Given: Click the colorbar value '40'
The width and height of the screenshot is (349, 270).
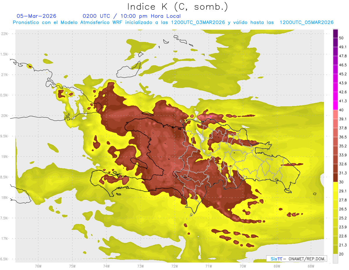Looking at the screenshot, I should point(341,110).
